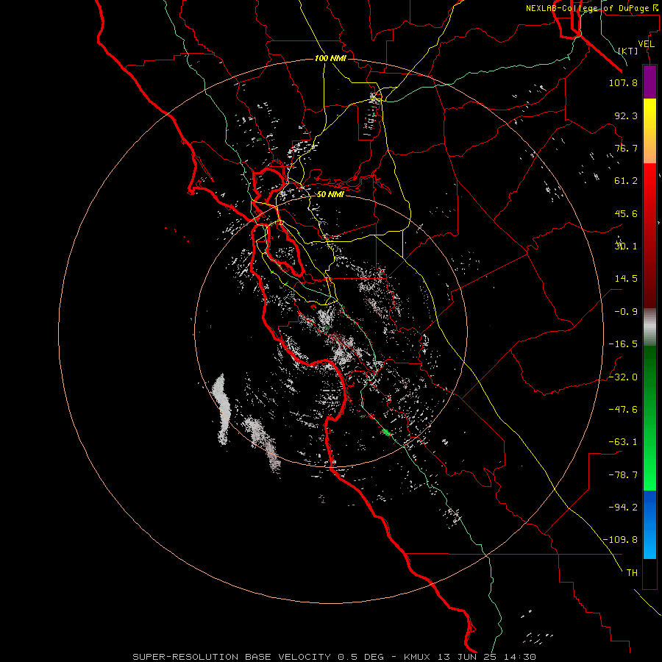Click the 92.3 velocity scale value
Image resolution: width=662 pixels, height=662 pixels.
[626, 115]
